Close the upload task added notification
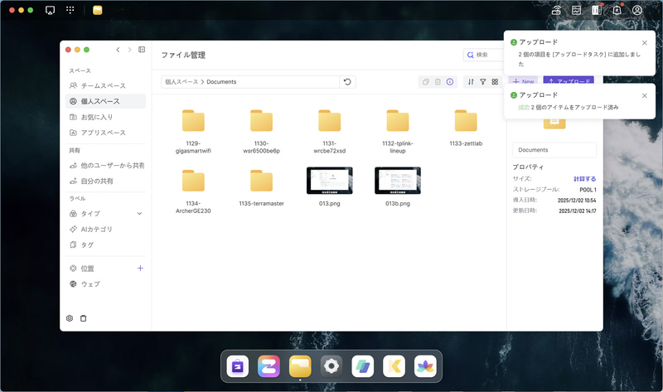The width and height of the screenshot is (663, 392). point(645,43)
